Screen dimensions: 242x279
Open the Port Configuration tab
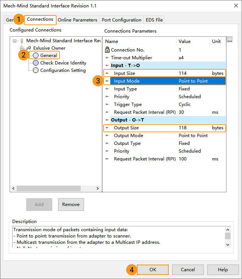[x=121, y=20]
